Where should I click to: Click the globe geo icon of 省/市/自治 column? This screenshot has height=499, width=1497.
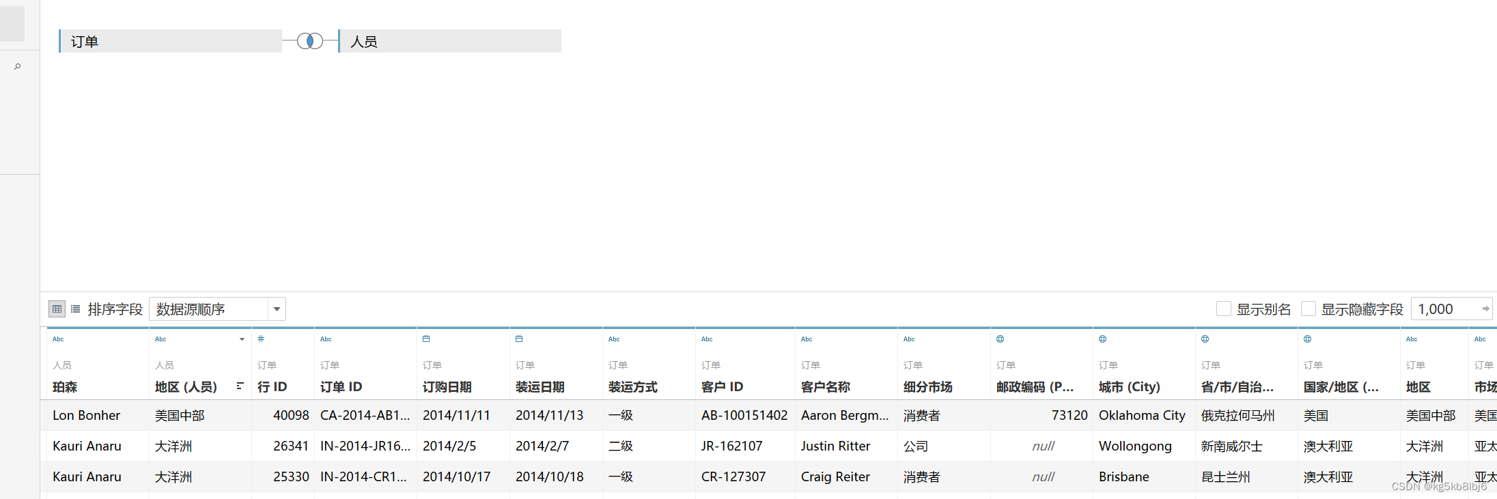pos(1205,339)
